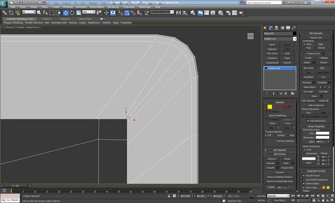Screen dimensions: 335x203
Task: Open the selection filter dropdown in toolbar
Action: click(x=29, y=12)
